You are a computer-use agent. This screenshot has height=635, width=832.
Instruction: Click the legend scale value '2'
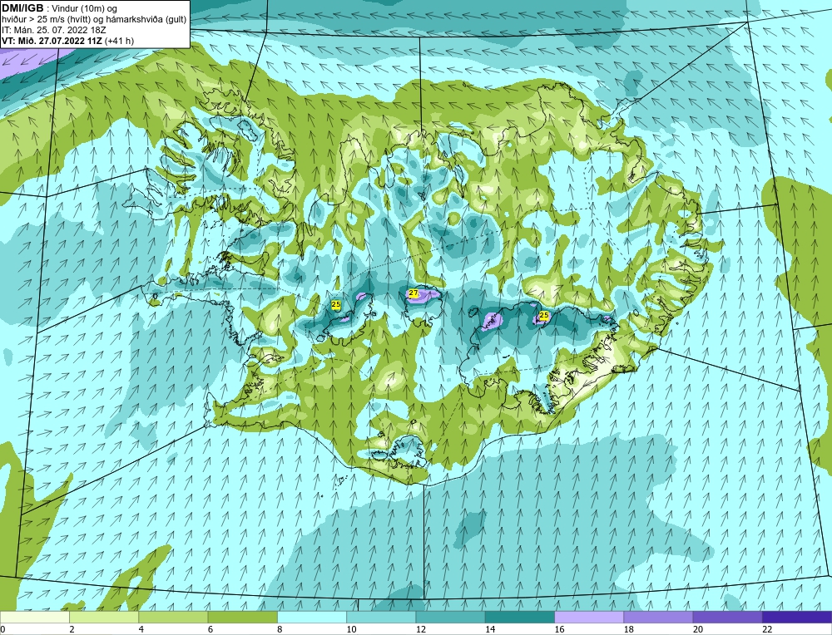coord(72,629)
